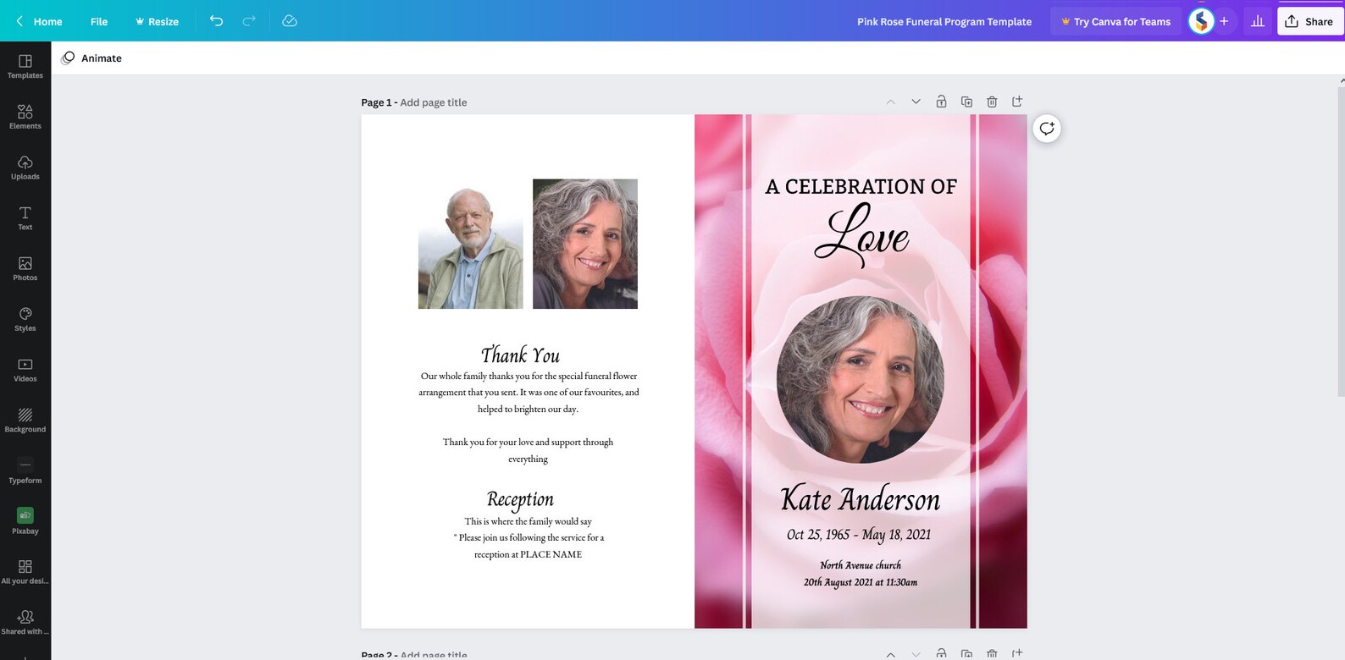Select the North Avenue church text
Image resolution: width=1345 pixels, height=660 pixels.
(x=861, y=565)
